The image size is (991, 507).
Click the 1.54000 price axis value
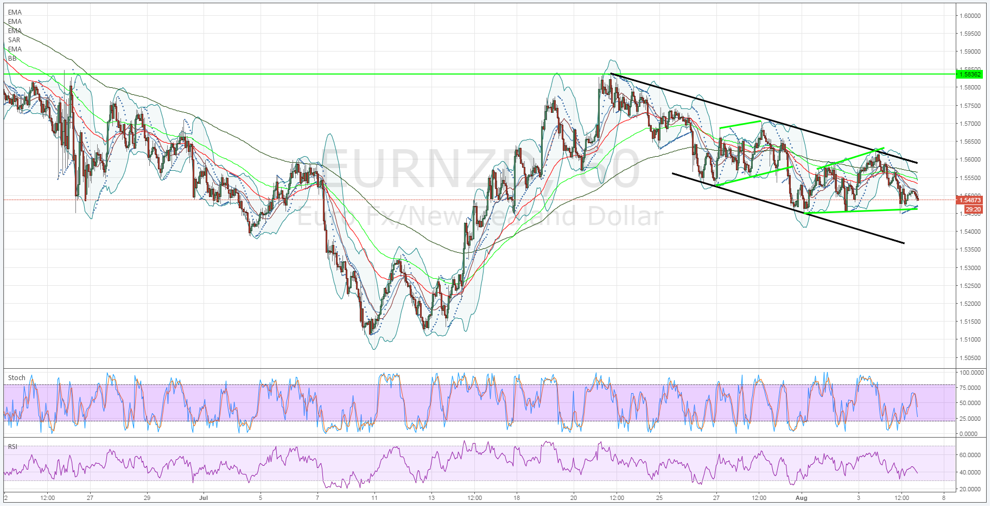[970, 232]
